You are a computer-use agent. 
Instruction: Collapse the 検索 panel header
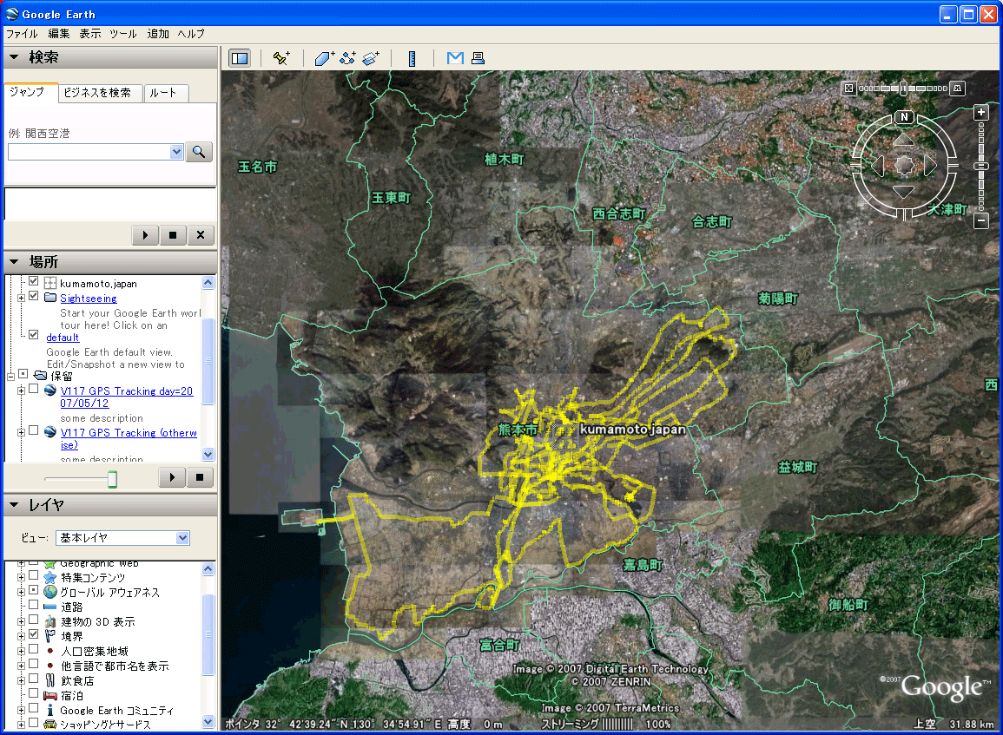click(x=14, y=57)
